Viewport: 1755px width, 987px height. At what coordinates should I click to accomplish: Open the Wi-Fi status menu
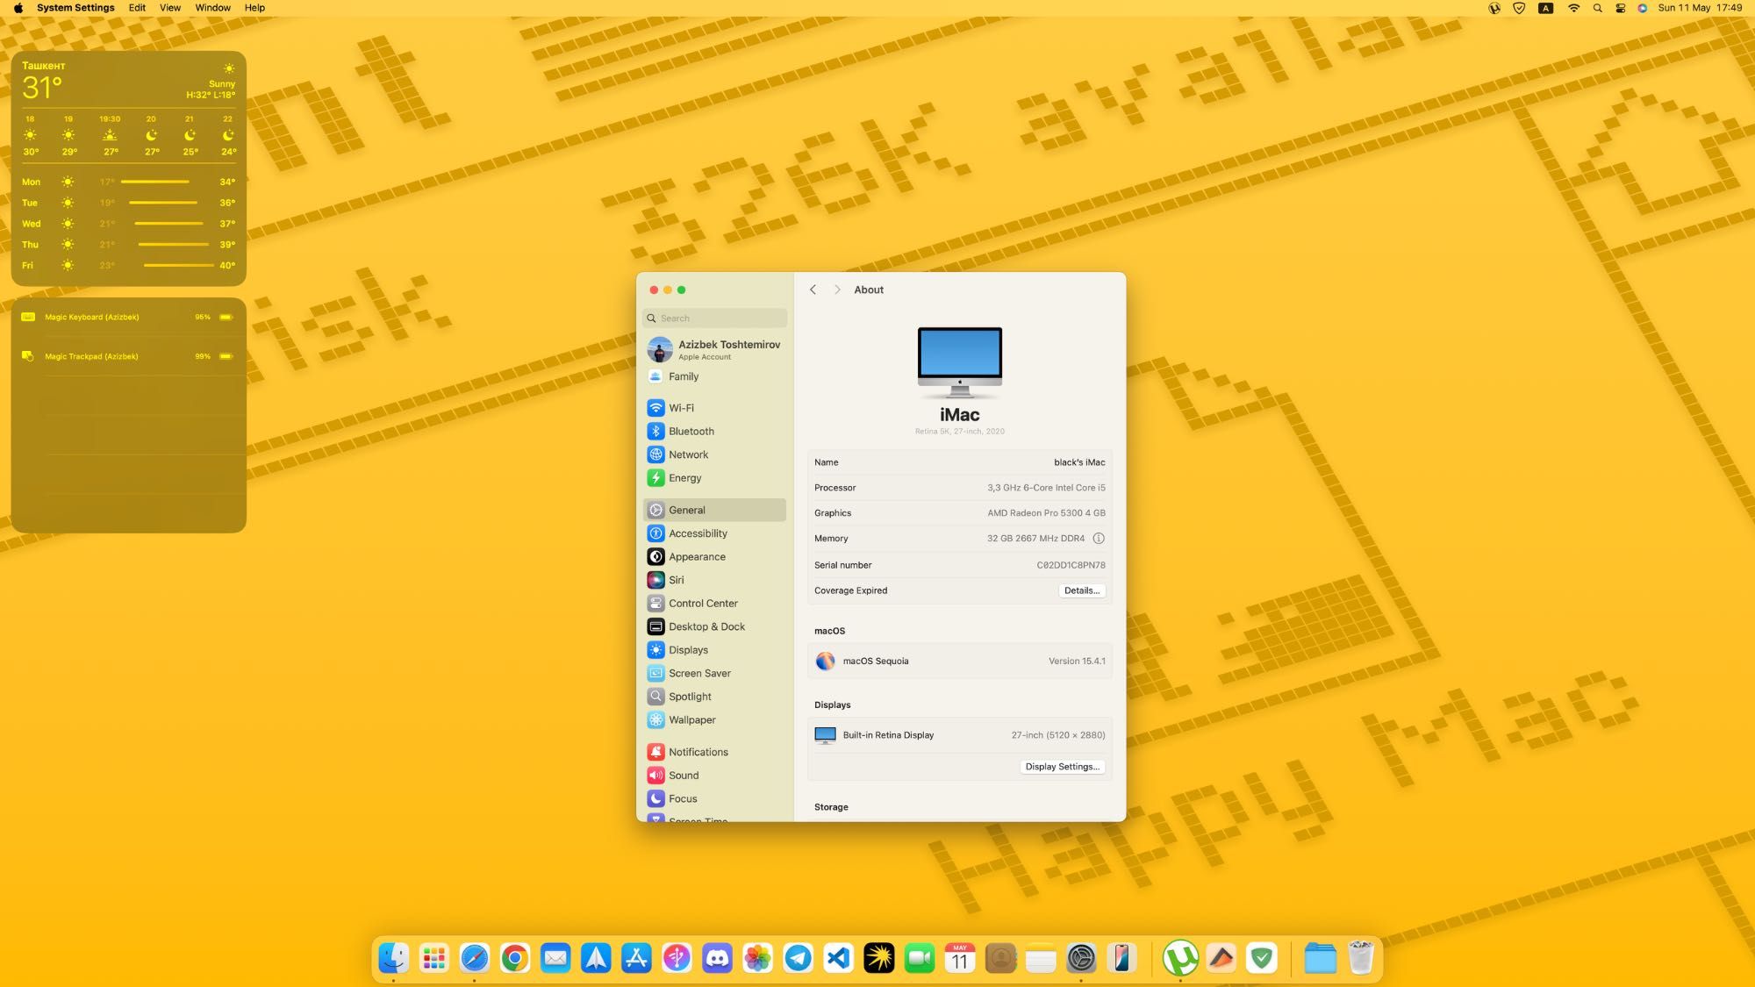click(1573, 8)
